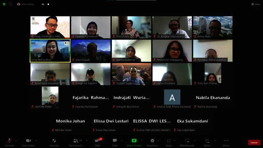Open the Q&A panel
This screenshot has height=148, width=263.
(x=97, y=141)
